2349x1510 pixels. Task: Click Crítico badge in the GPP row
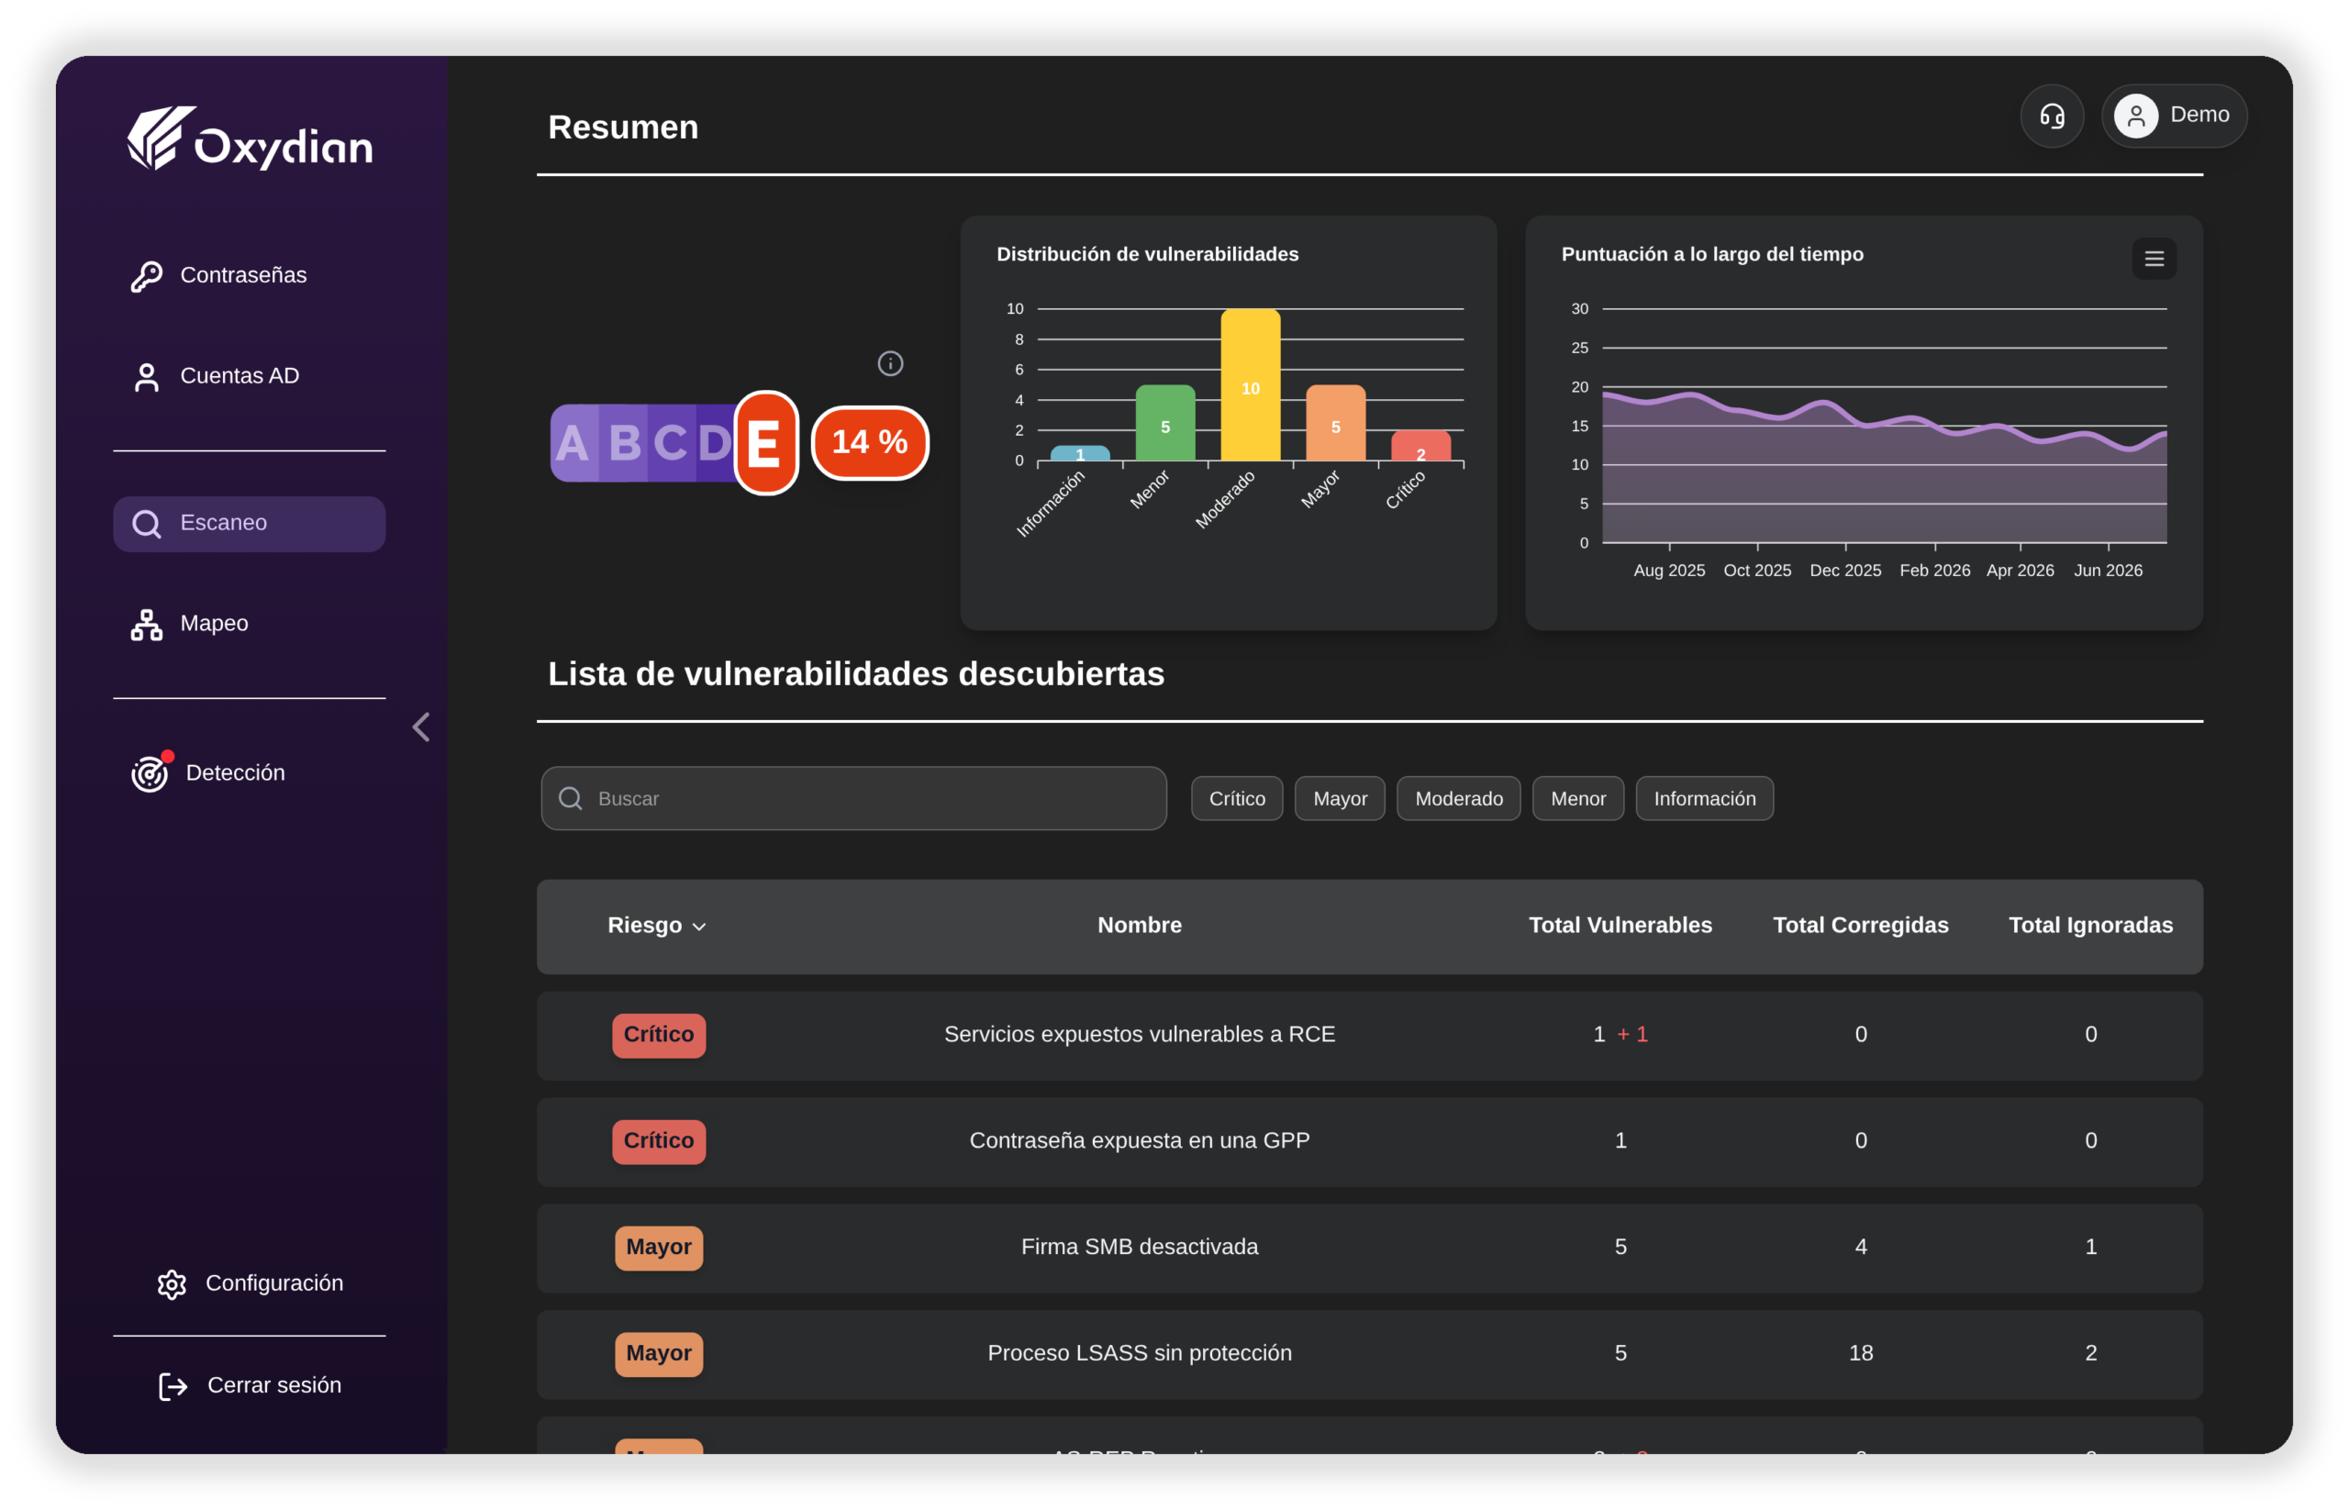click(659, 1141)
